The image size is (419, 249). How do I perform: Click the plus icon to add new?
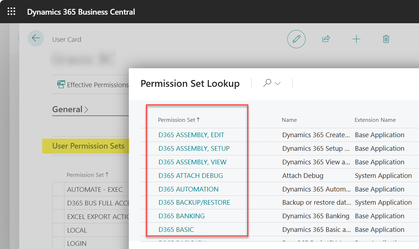[356, 39]
